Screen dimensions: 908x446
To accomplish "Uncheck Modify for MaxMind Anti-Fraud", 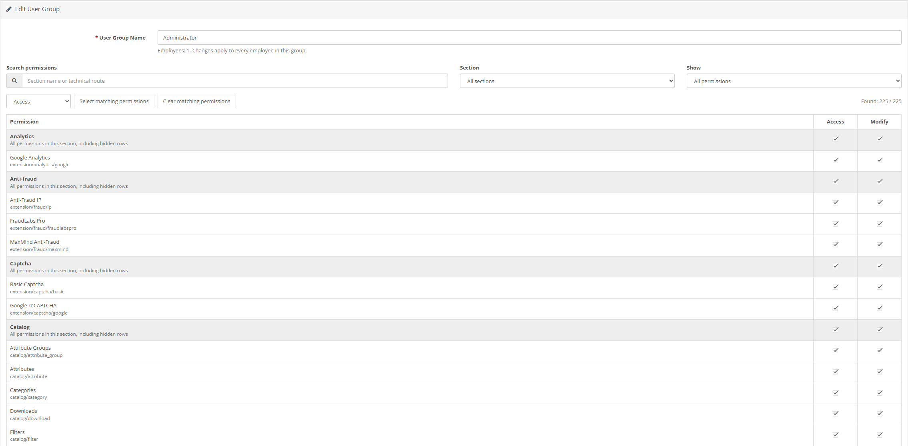I will click(x=880, y=245).
